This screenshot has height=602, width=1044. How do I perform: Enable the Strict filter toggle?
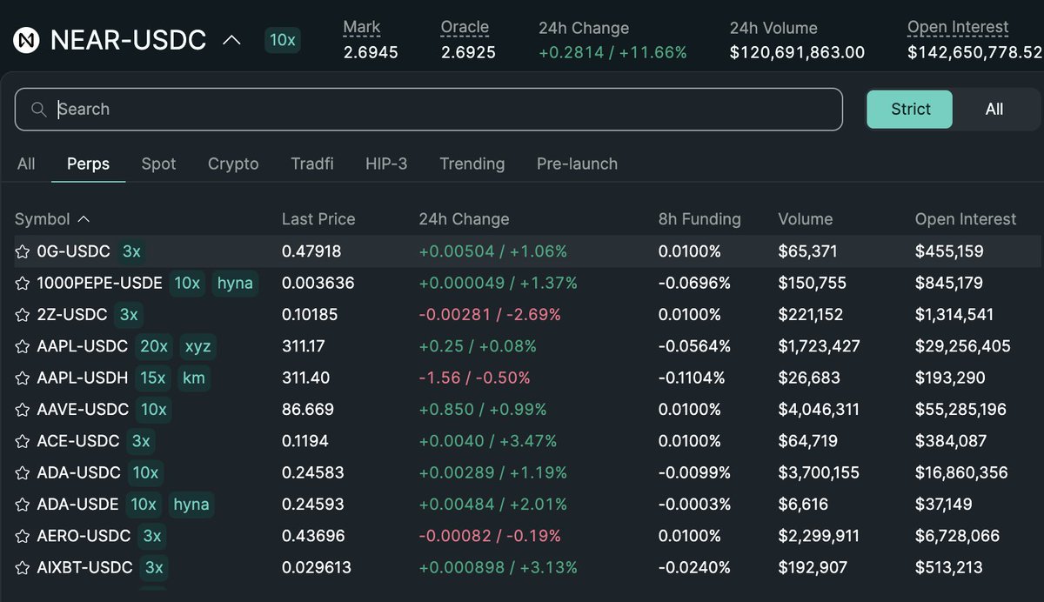911,110
